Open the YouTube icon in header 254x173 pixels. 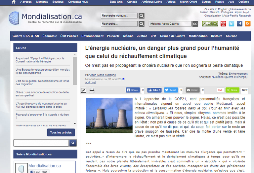(223, 24)
